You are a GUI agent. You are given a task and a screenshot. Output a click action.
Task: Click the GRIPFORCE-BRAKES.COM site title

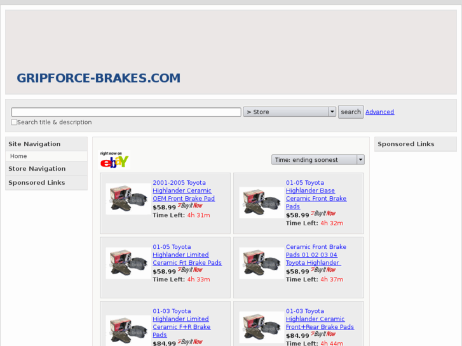coord(99,78)
